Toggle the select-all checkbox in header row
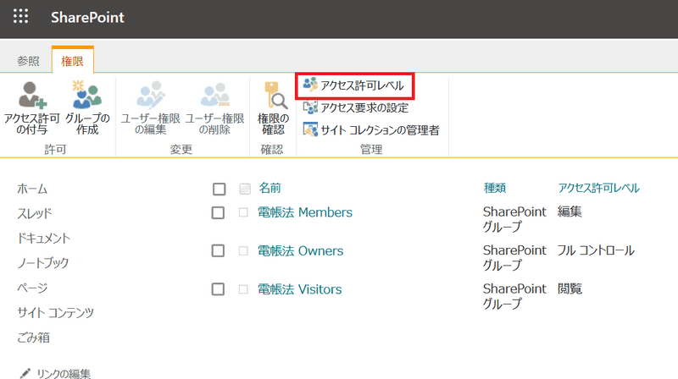 tap(219, 188)
